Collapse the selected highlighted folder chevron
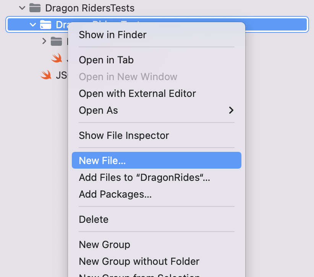 click(32, 24)
